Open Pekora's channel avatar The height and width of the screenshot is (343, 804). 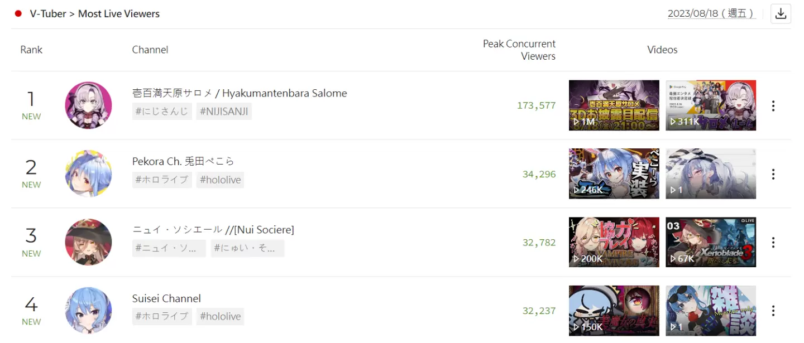coord(88,173)
